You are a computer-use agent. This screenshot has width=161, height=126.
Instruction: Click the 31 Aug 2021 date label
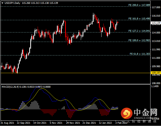tap(7, 123)
